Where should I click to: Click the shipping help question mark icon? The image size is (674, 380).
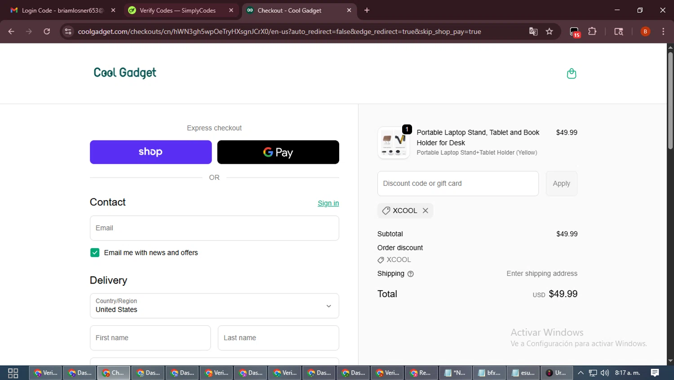point(410,274)
